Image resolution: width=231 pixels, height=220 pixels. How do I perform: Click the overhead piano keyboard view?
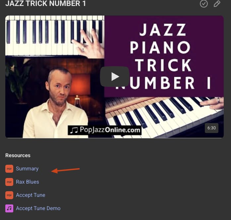coord(55,36)
